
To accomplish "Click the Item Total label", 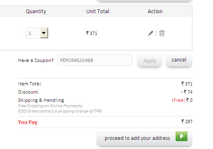I will (30, 84).
